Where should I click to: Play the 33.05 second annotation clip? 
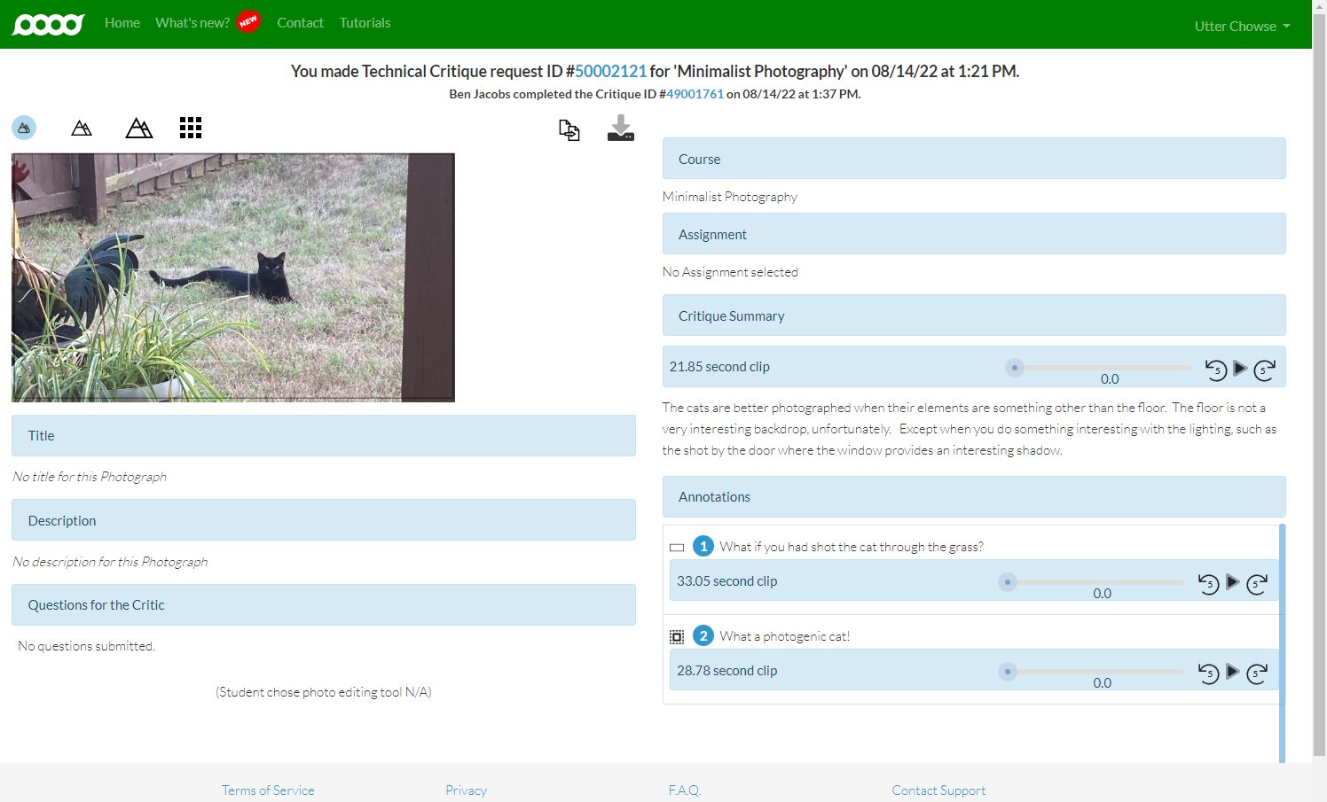click(x=1232, y=581)
